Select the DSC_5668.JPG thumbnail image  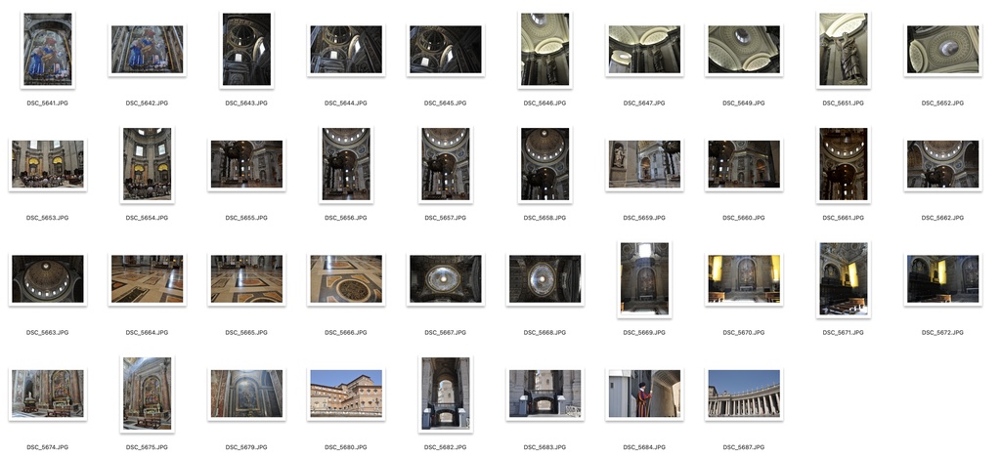544,278
